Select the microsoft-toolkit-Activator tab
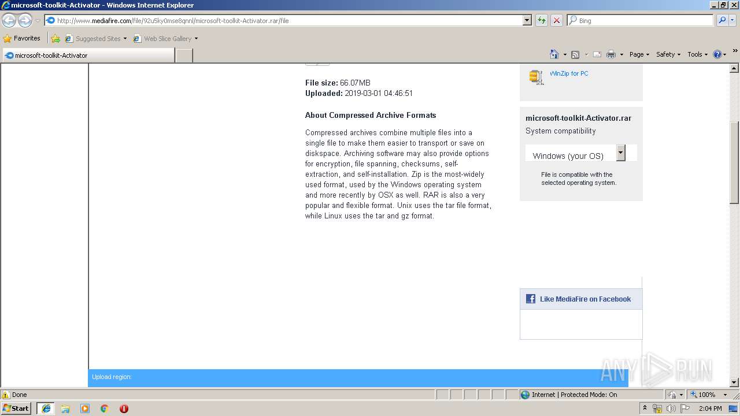740x416 pixels. (88, 55)
